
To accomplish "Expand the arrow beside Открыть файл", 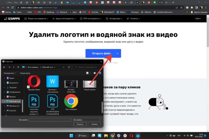I will point(117,53).
